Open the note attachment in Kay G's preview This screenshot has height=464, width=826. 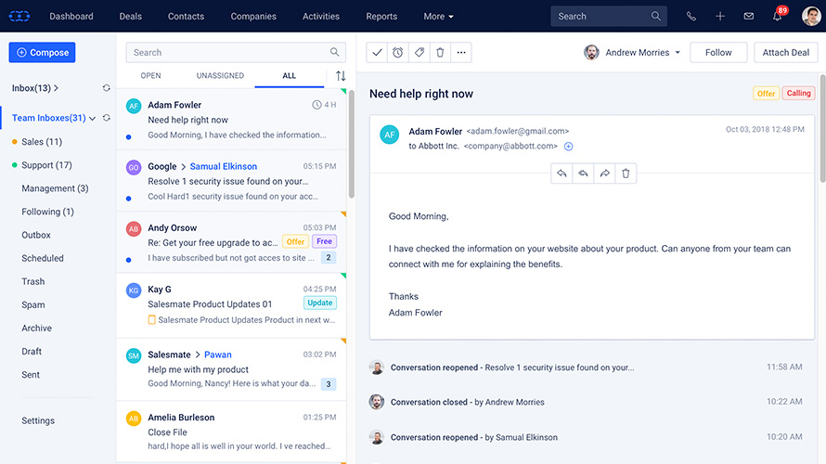(x=151, y=319)
